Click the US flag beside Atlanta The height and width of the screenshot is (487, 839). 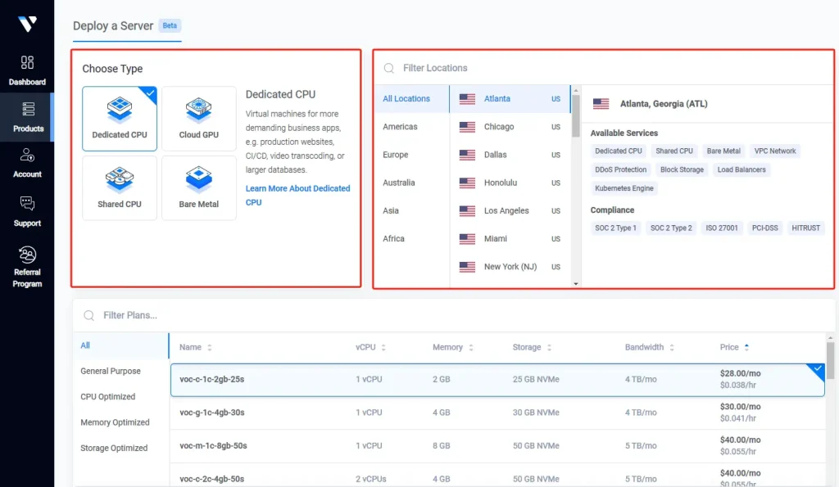467,99
